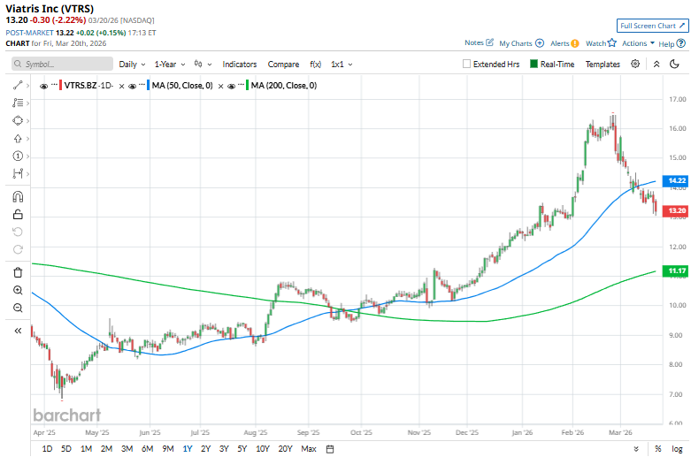Toggle the Real-Time checkbox
The width and height of the screenshot is (691, 457).
pyautogui.click(x=534, y=65)
